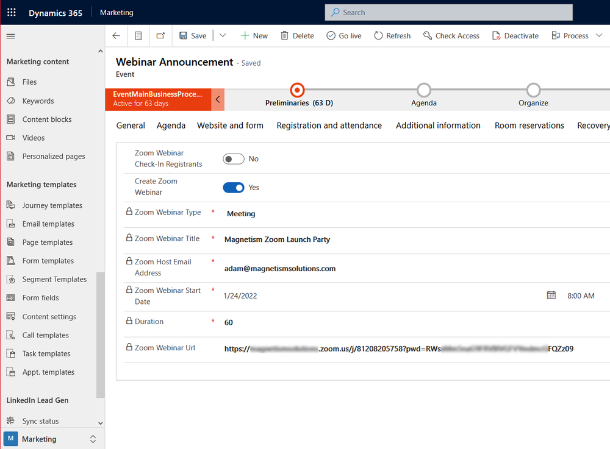
Task: Deactivate the event record
Action: (x=515, y=36)
